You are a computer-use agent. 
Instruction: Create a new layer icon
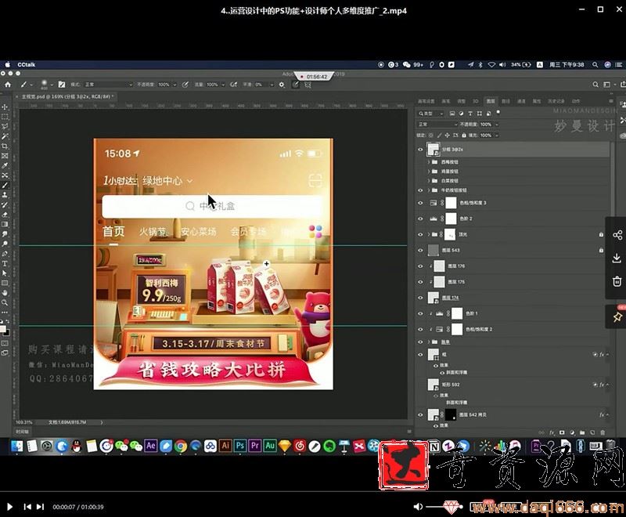pyautogui.click(x=592, y=432)
